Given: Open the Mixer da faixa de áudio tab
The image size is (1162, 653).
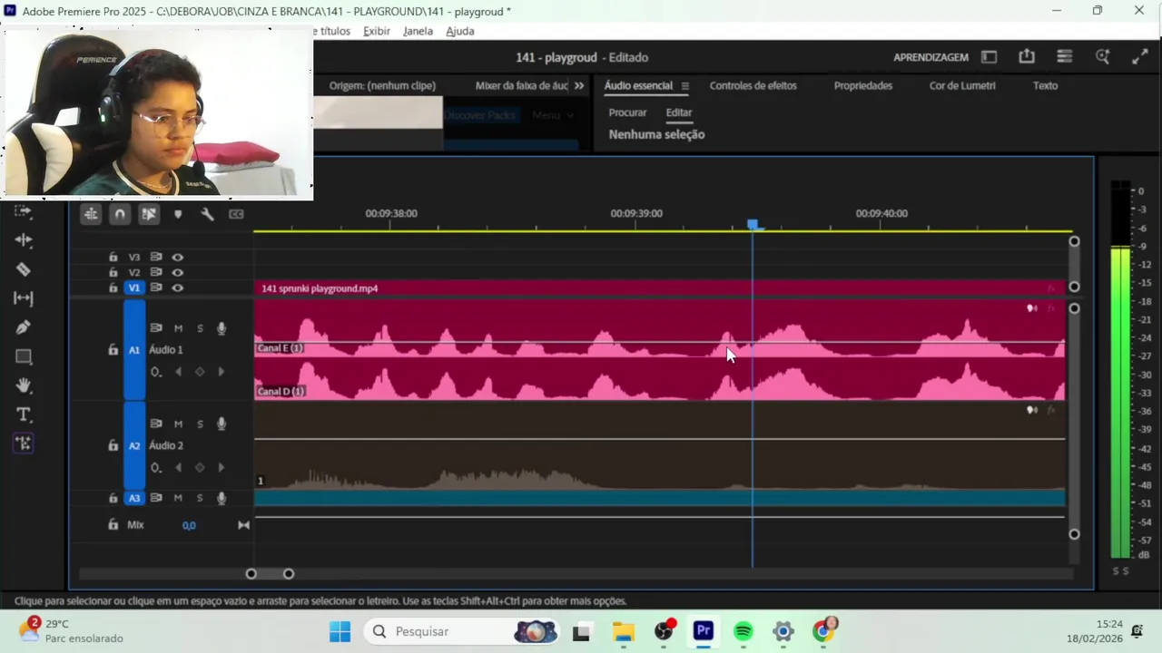Looking at the screenshot, I should [x=522, y=85].
